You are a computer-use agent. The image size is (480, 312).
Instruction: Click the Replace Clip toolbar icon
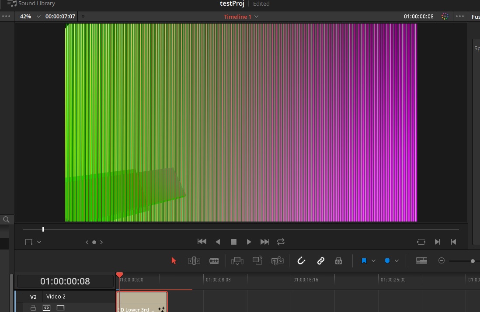[x=277, y=261]
